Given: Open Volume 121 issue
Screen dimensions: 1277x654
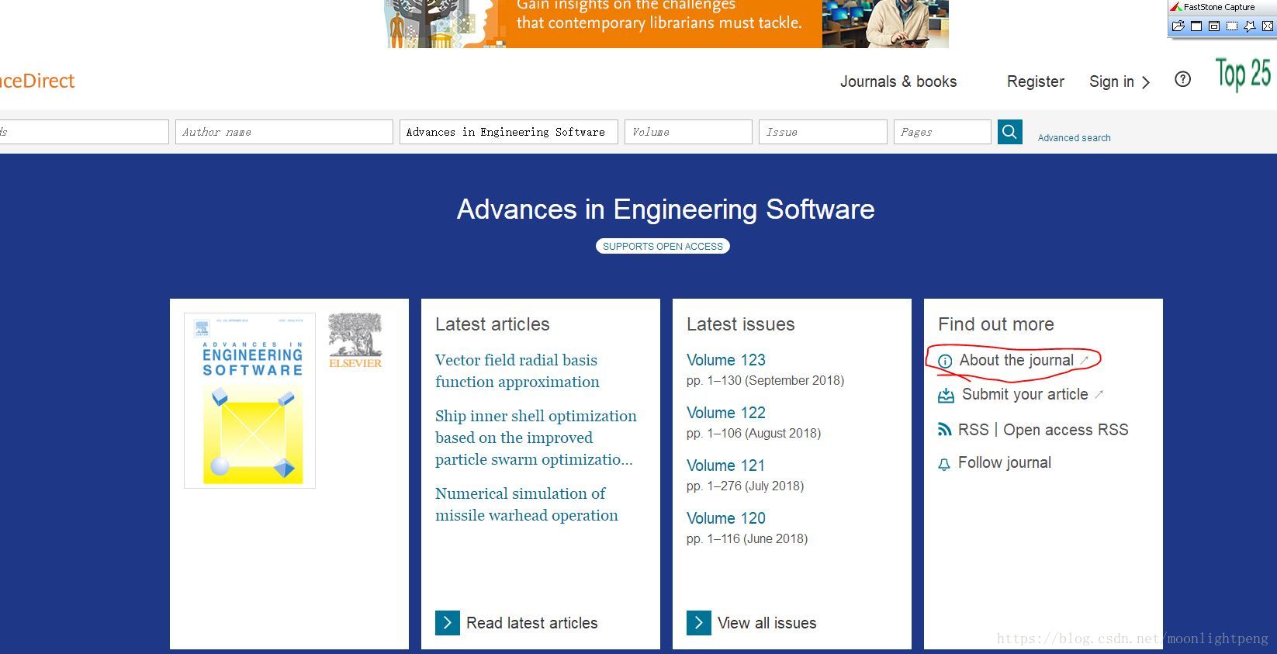Looking at the screenshot, I should click(x=726, y=465).
